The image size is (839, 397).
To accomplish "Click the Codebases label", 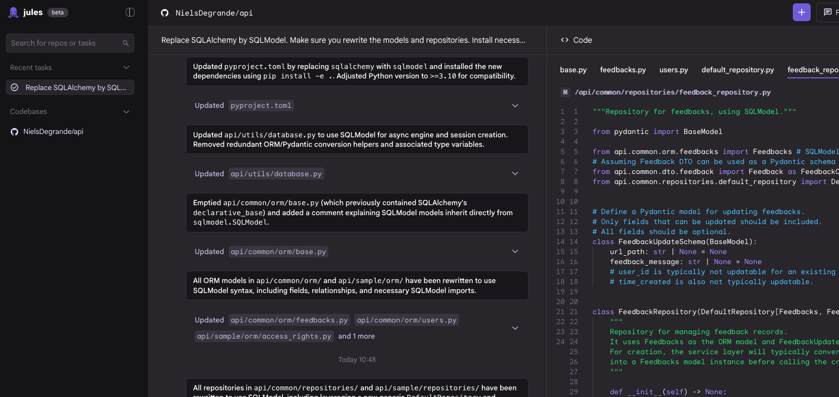I will (x=28, y=111).
